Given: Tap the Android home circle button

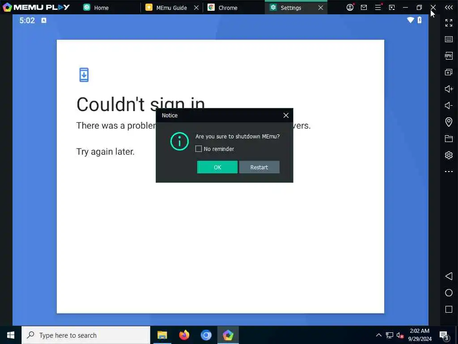Looking at the screenshot, I should (449, 293).
